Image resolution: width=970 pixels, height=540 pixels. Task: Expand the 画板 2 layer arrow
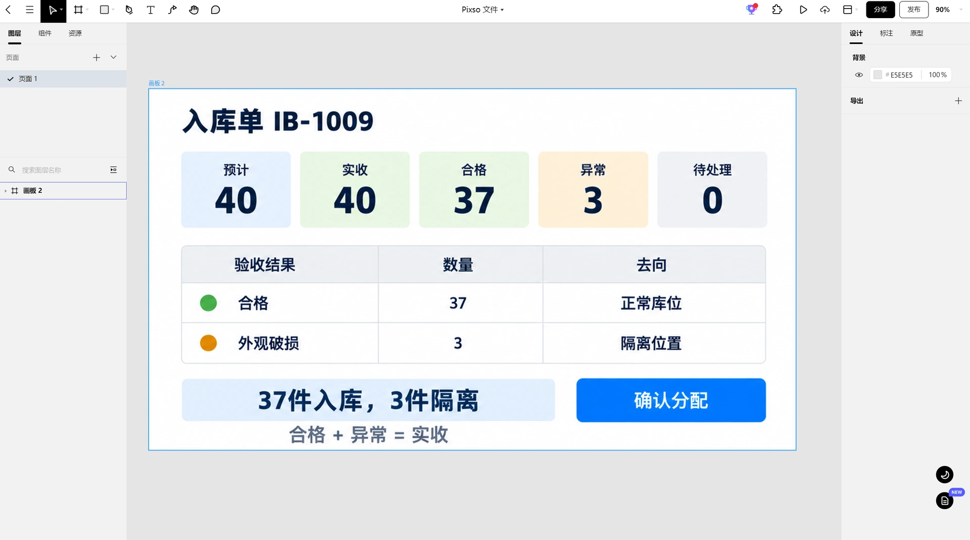[x=6, y=191]
